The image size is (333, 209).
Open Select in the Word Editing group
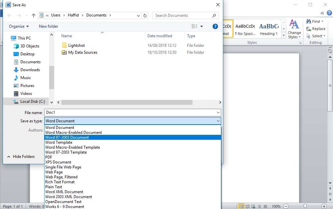tap(316, 36)
